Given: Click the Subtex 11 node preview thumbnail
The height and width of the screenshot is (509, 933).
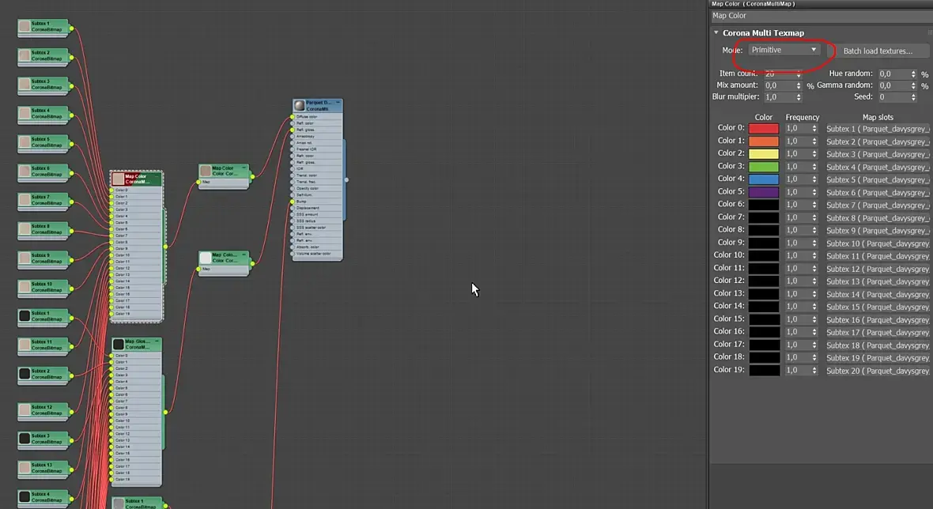Looking at the screenshot, I should pyautogui.click(x=25, y=345).
